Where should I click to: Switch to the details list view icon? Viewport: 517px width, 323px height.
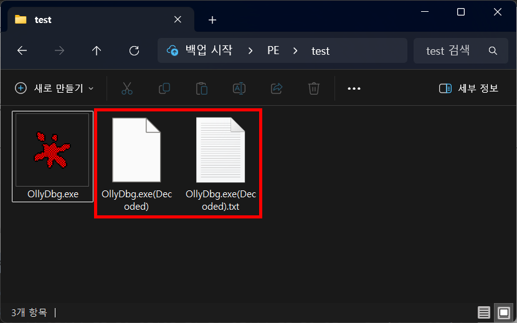tap(484, 312)
